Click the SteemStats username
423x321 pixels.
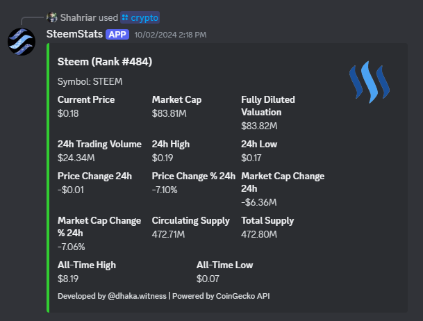point(73,33)
